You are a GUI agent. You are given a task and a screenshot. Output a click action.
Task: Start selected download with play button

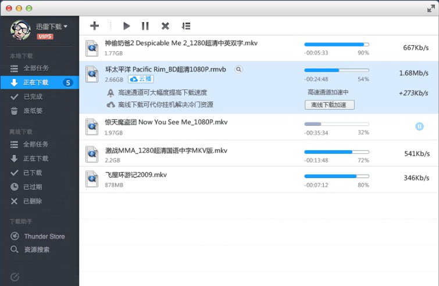coord(126,26)
